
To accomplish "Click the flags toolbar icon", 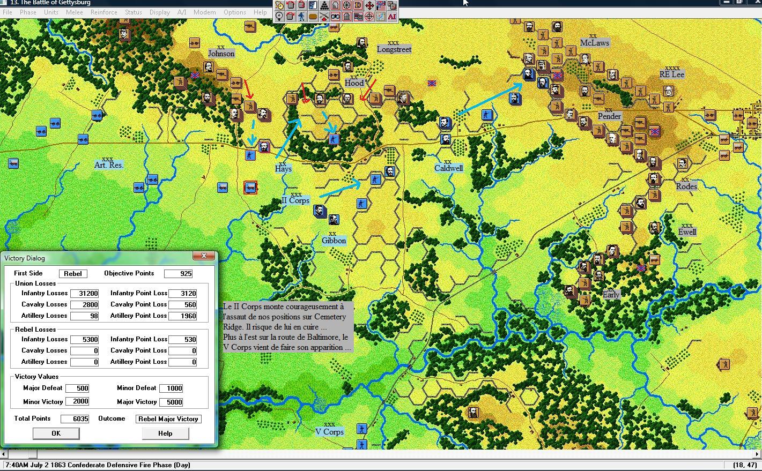I will [381, 5].
